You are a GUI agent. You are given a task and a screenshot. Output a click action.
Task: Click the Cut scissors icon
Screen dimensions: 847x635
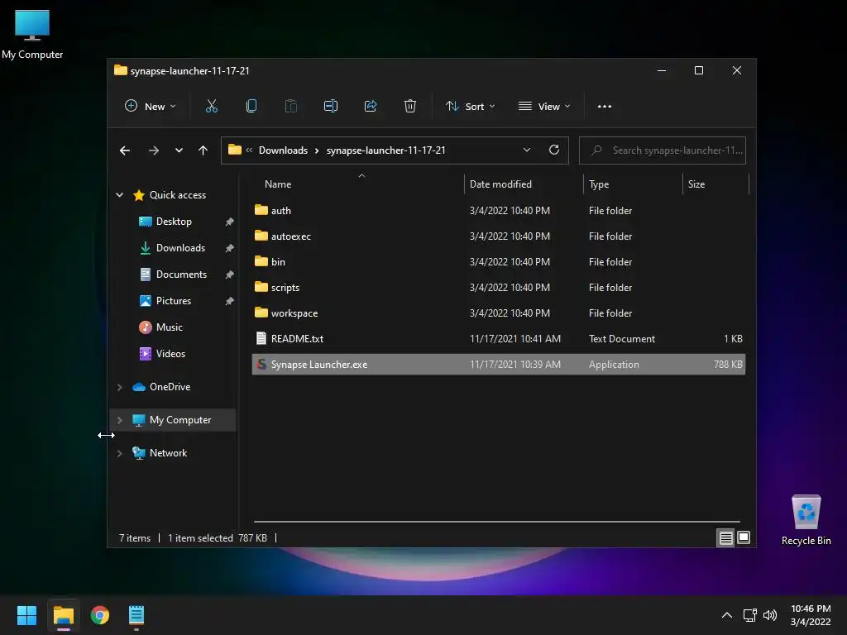(x=211, y=107)
